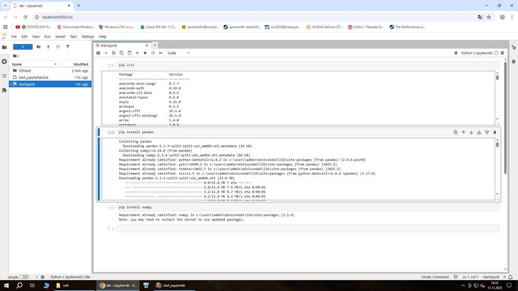Image resolution: width=518 pixels, height=291 pixels.
Task: Switch kernel via Python 3 (ipykernel) label
Action: pos(477,53)
